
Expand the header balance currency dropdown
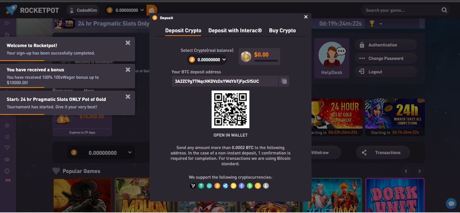click(x=142, y=10)
